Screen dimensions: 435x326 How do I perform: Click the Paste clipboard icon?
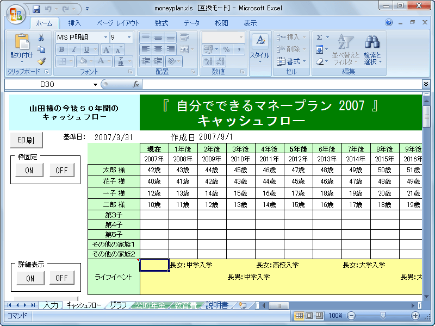click(x=22, y=42)
